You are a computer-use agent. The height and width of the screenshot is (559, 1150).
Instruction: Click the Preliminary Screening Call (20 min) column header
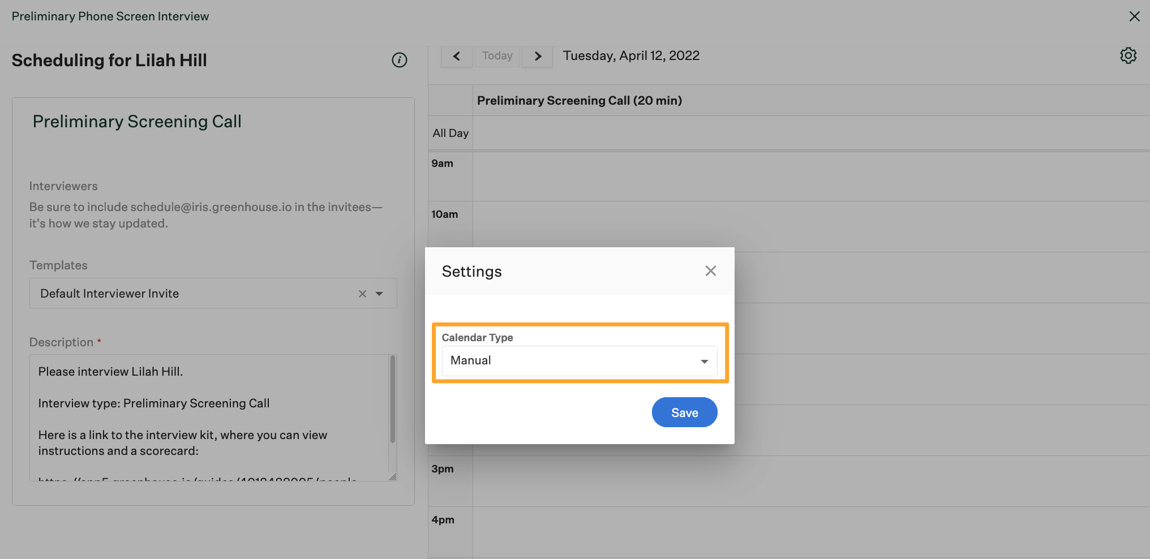point(580,101)
